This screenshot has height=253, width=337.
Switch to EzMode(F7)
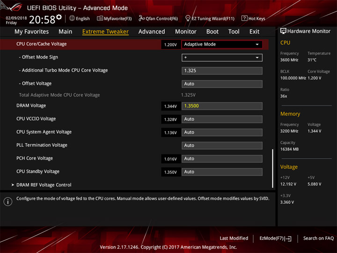point(276,238)
